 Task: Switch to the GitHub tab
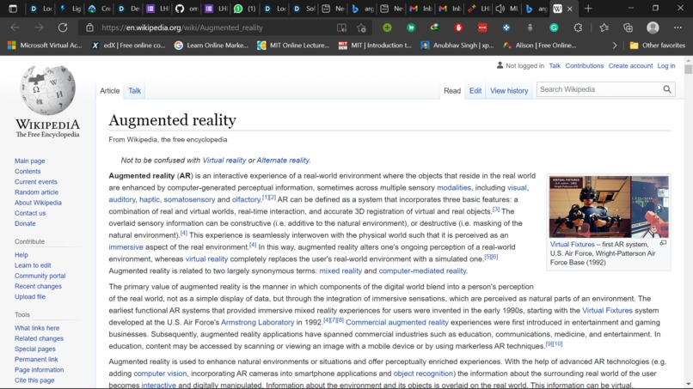[x=187, y=9]
